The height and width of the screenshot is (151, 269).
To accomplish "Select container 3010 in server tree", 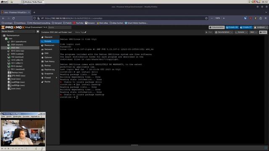I will (x=18, y=51).
